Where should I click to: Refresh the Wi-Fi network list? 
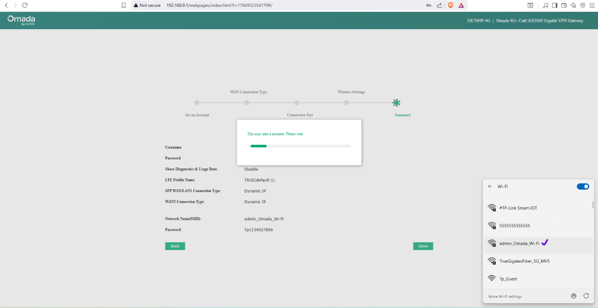tap(586, 296)
